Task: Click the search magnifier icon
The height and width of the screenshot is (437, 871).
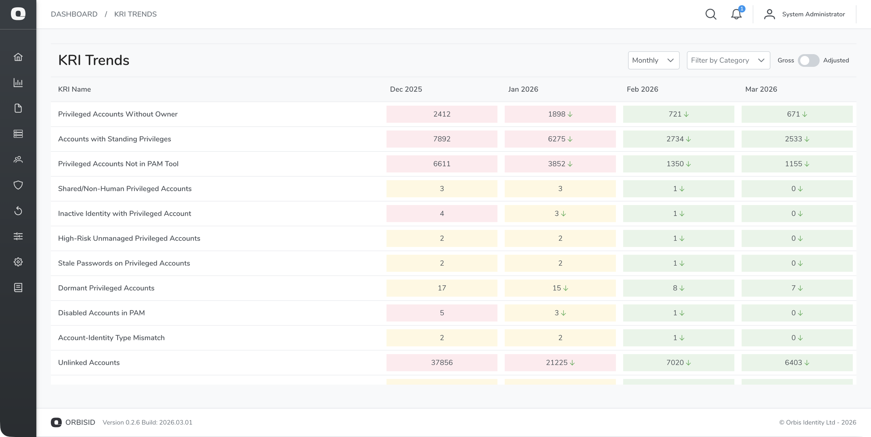Action: coord(711,14)
